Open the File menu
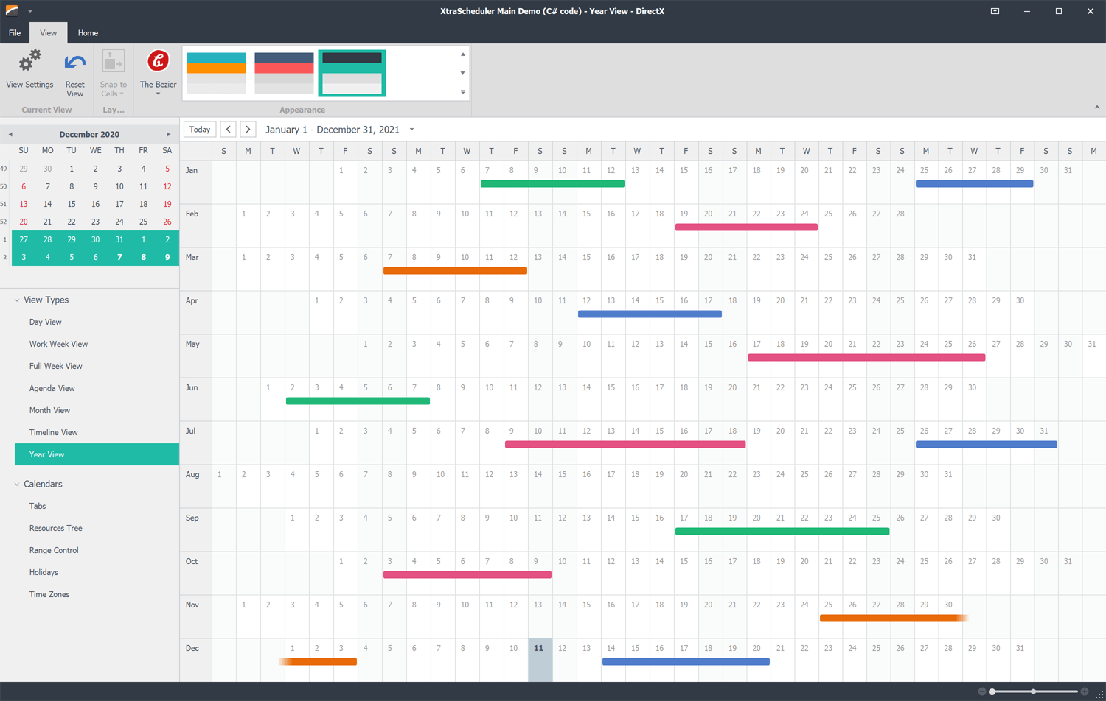 pos(14,32)
